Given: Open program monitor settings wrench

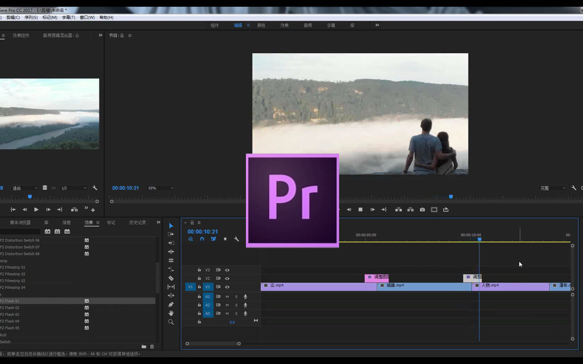Looking at the screenshot, I should click(x=574, y=188).
